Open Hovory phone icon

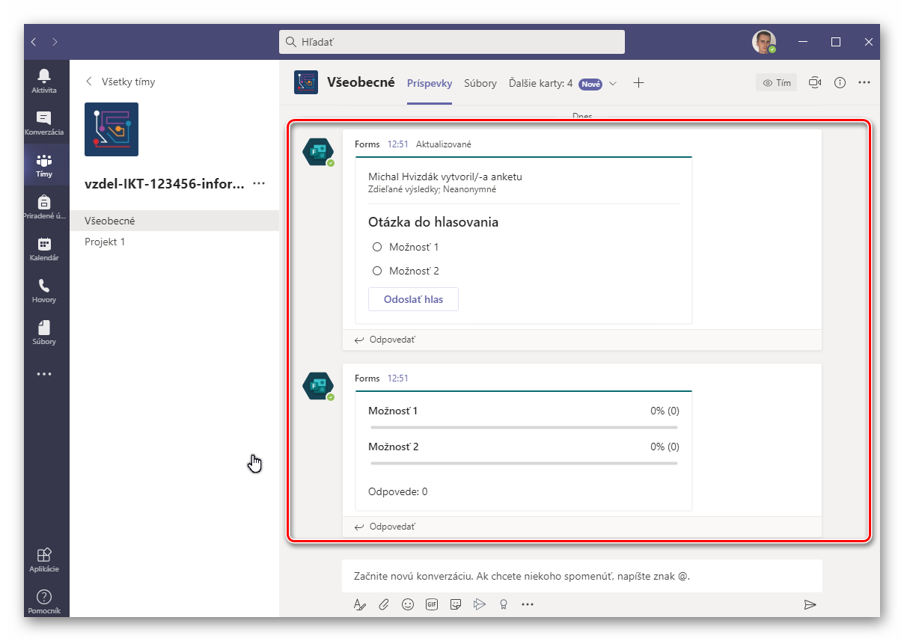pos(44,289)
